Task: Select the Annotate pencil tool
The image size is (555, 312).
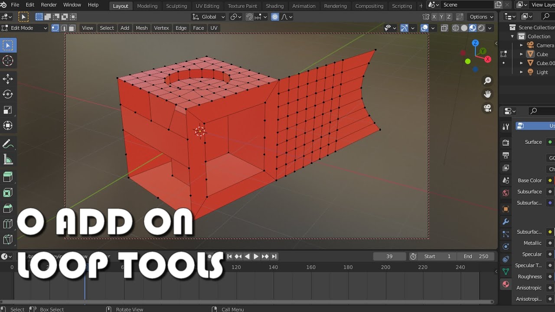Action: pos(8,143)
